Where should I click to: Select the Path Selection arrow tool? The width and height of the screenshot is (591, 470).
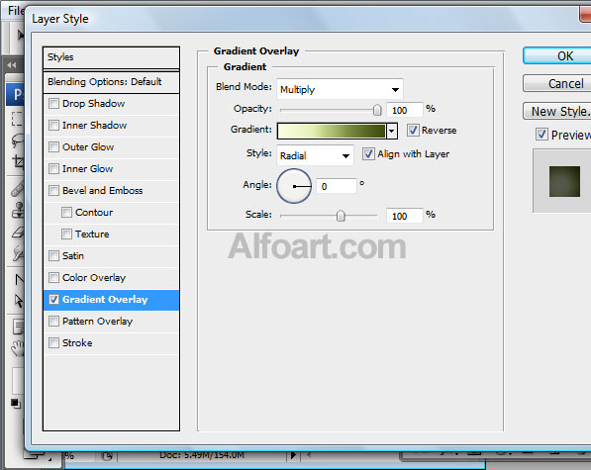coord(18,301)
